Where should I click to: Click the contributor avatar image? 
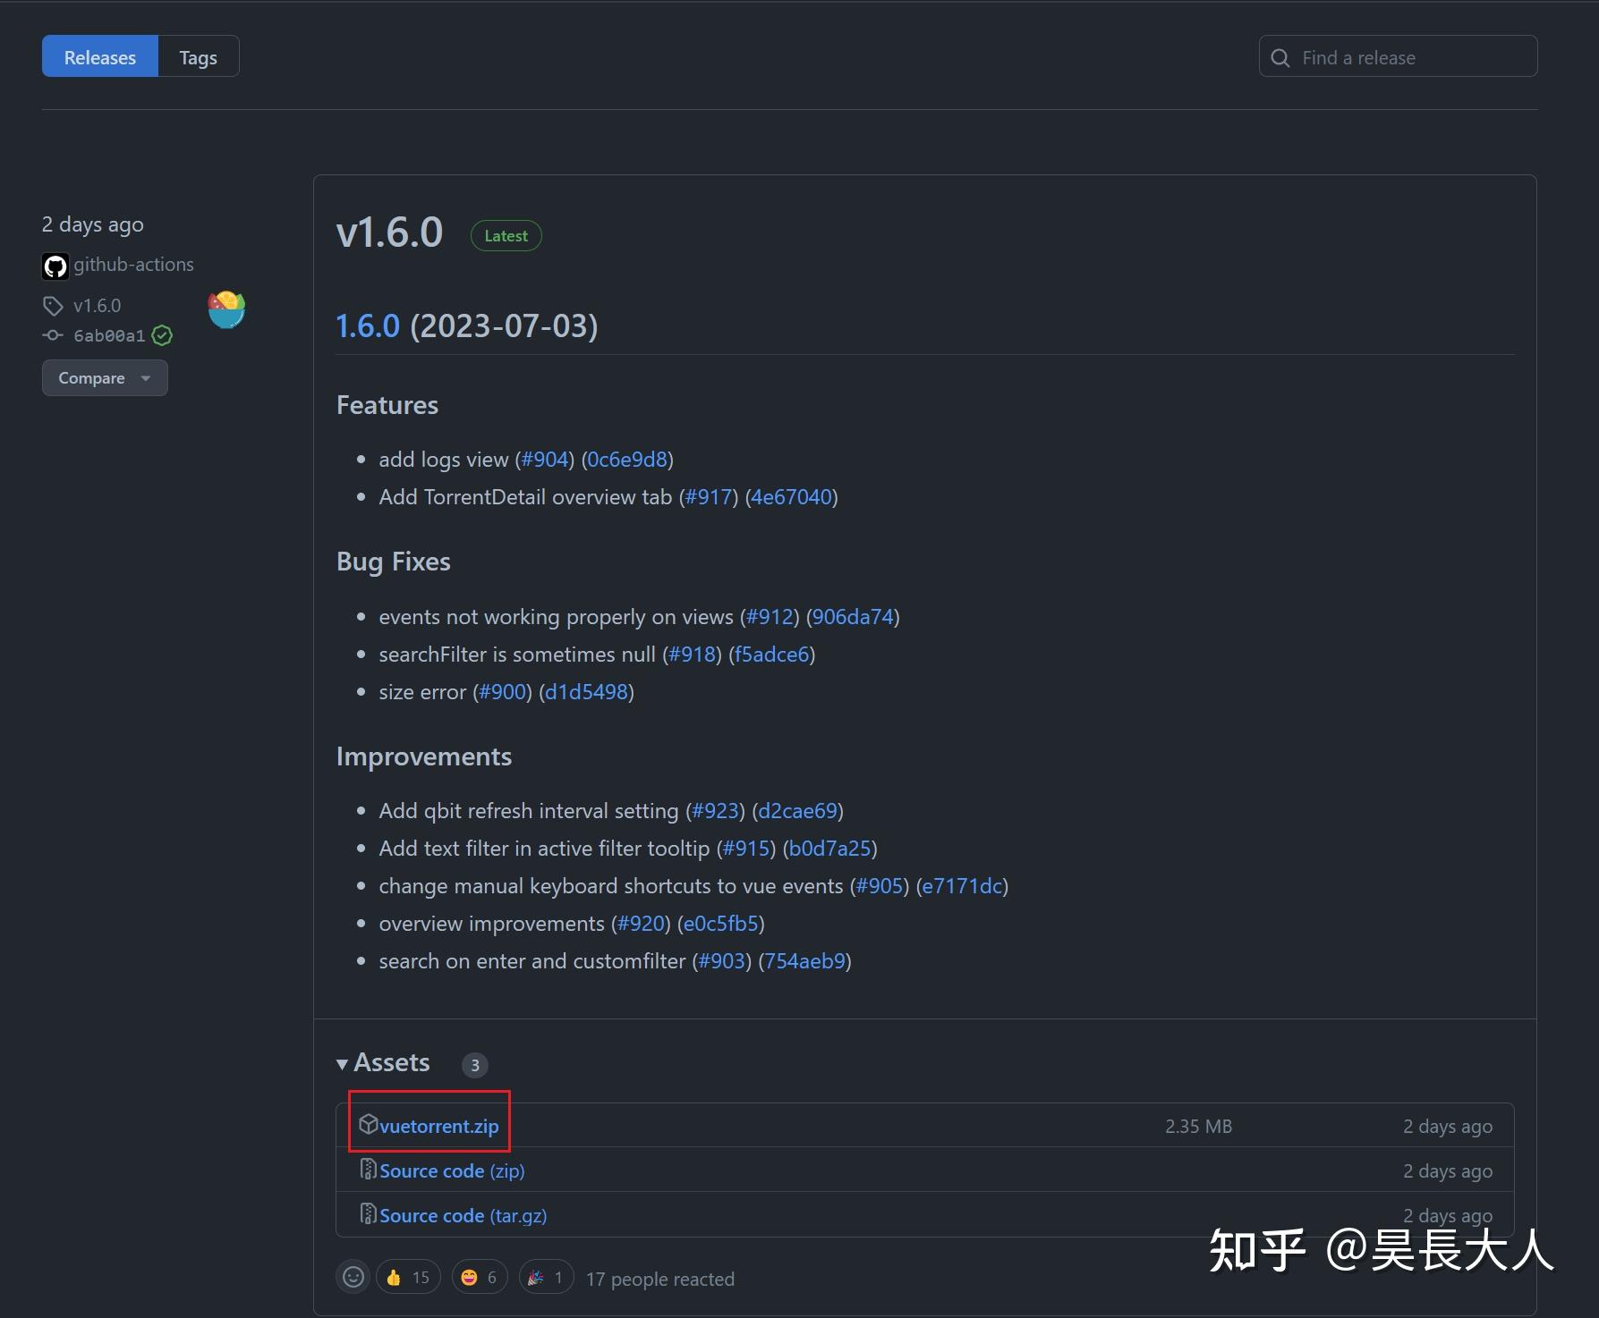click(226, 310)
